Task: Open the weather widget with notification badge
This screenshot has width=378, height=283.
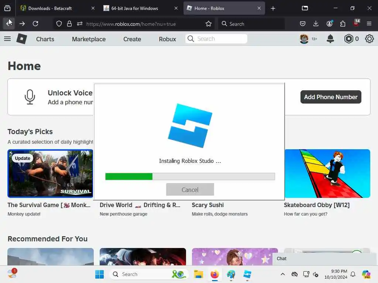Action: pos(12,274)
